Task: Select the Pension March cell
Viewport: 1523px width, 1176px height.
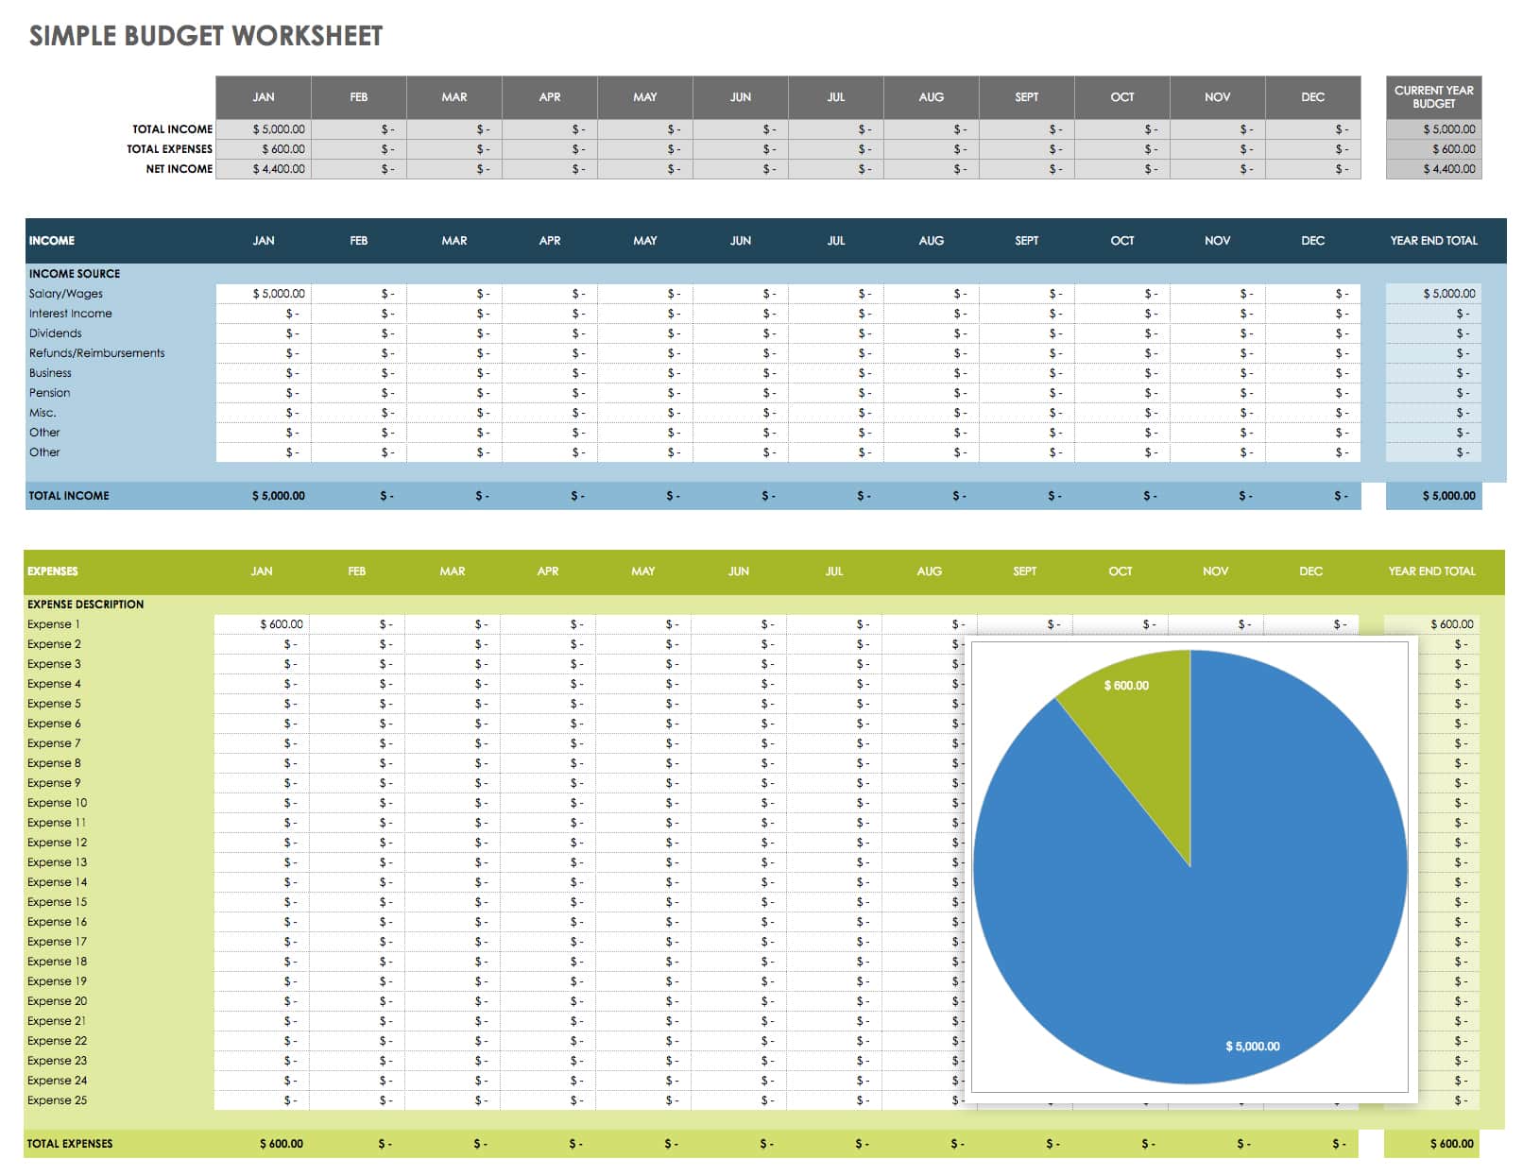Action: click(454, 393)
